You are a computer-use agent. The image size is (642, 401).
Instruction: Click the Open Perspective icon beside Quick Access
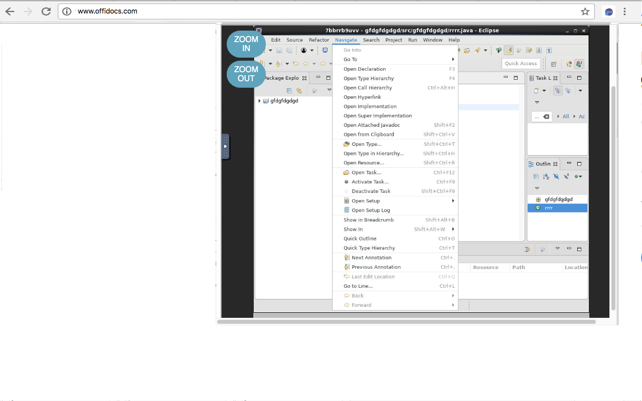point(554,64)
